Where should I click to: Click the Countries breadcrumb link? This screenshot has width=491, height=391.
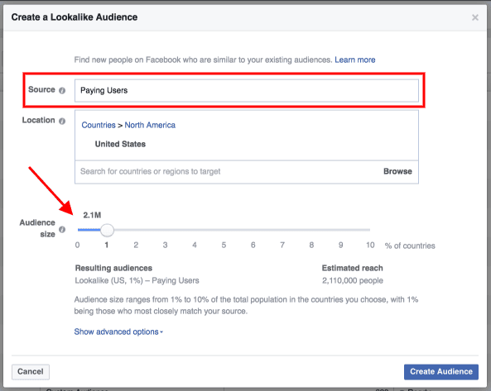coord(99,125)
